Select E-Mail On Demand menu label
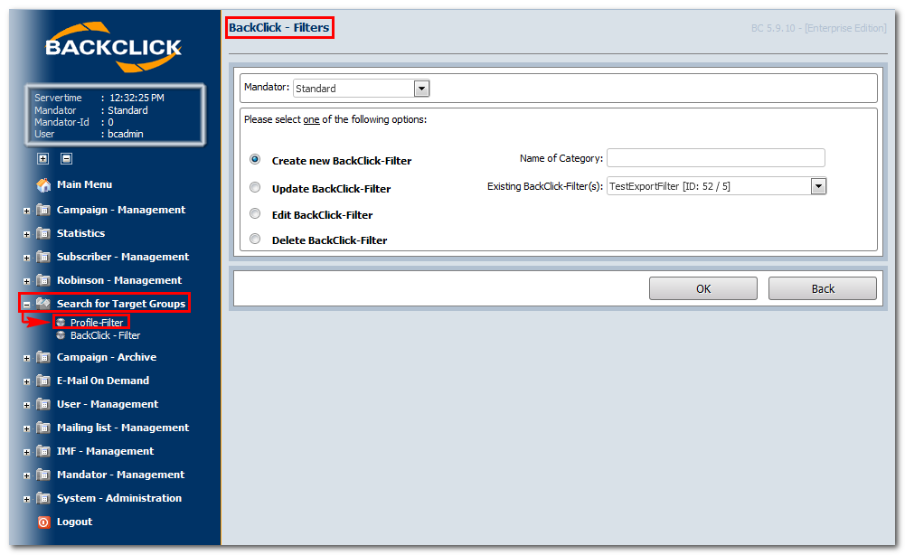 (103, 381)
